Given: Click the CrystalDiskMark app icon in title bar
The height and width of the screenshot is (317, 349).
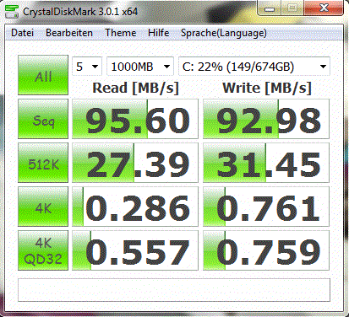Looking at the screenshot, I should (x=12, y=12).
